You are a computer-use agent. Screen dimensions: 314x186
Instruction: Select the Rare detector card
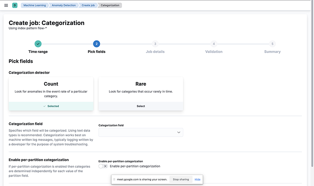(x=141, y=106)
